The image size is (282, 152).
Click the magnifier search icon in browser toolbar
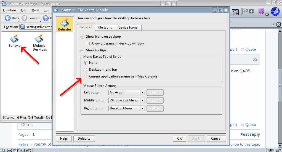[235, 12]
